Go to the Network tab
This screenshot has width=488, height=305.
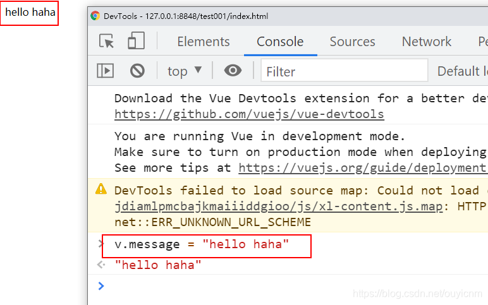[x=427, y=42]
